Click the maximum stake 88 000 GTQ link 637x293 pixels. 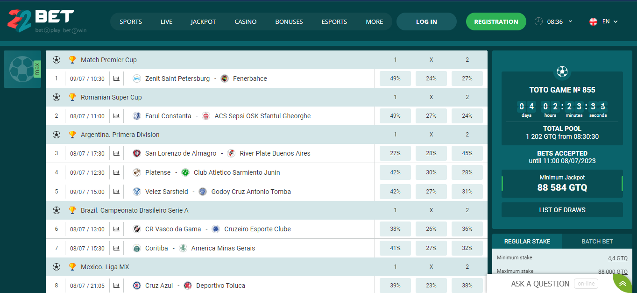(x=613, y=272)
